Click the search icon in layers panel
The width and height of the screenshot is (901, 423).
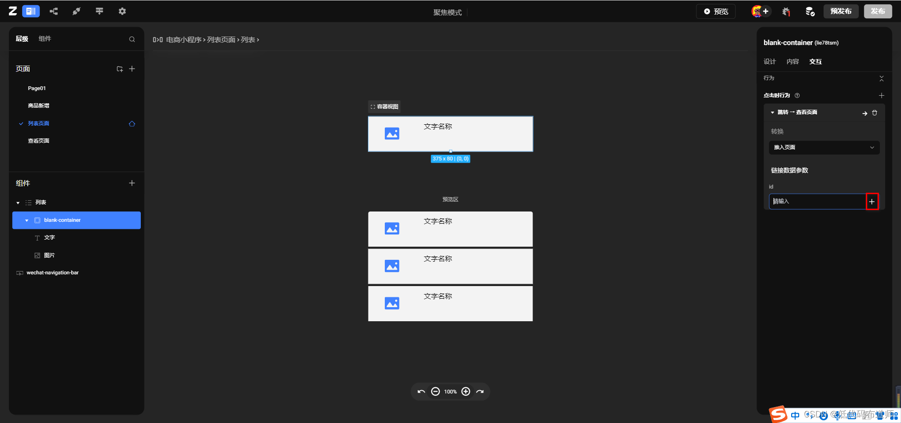(132, 39)
